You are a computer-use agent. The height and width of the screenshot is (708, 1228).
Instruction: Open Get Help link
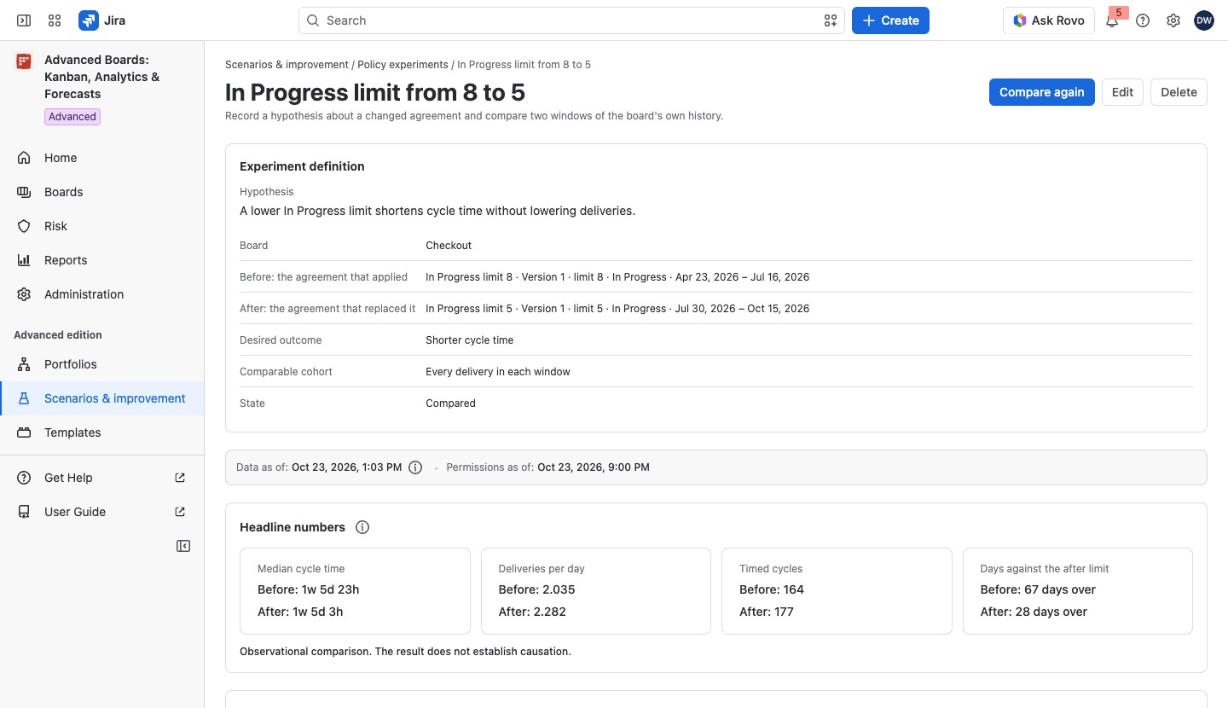click(102, 478)
